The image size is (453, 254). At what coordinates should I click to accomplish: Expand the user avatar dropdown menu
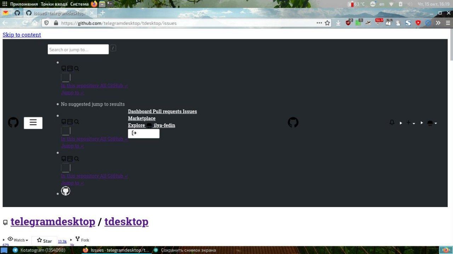(x=432, y=123)
